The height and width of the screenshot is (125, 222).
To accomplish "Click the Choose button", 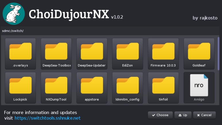I will click(160, 115).
